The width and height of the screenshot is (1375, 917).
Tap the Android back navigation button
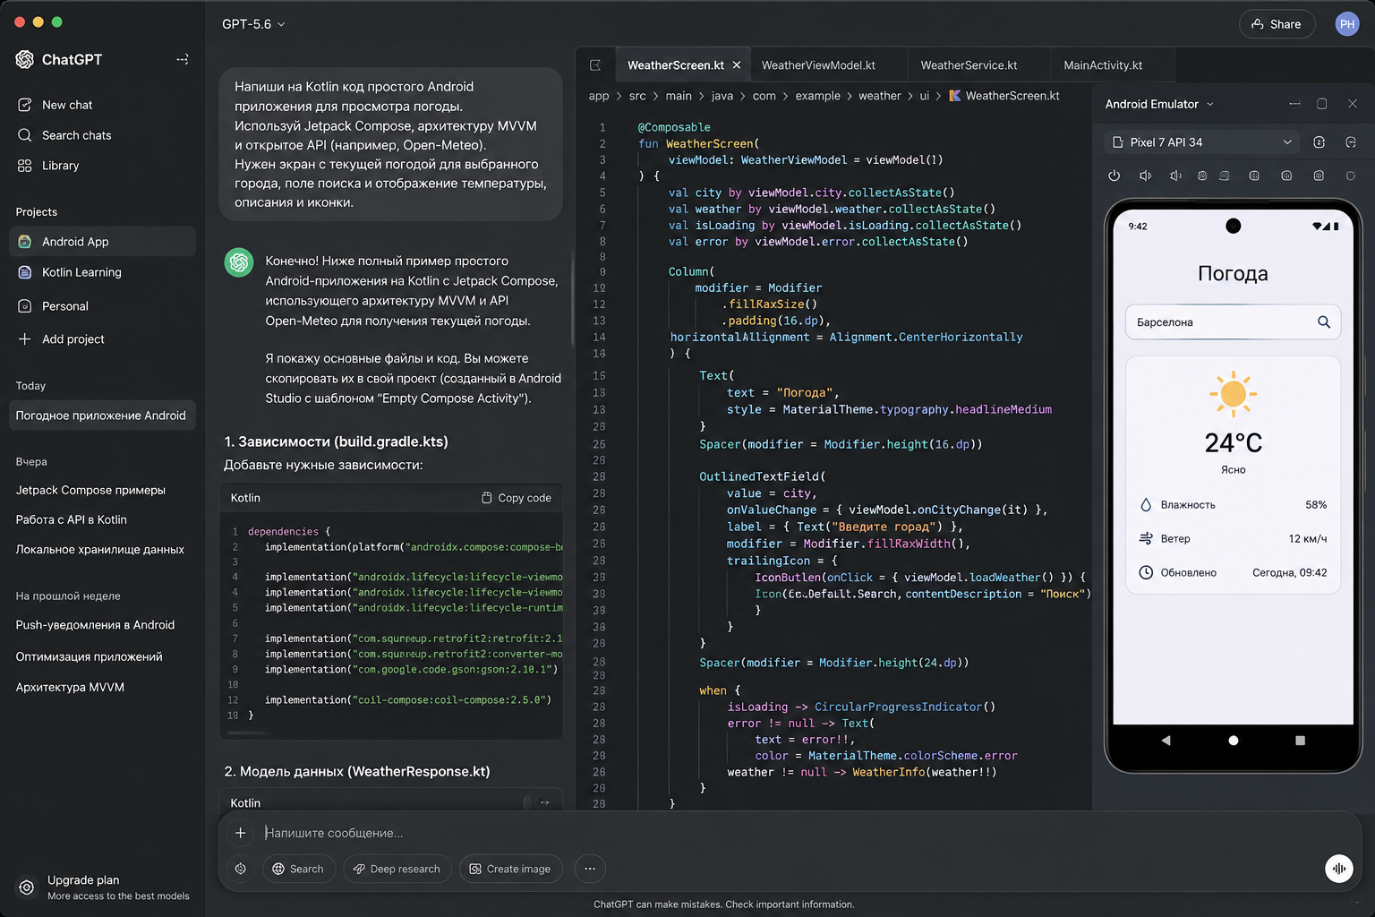(x=1166, y=741)
